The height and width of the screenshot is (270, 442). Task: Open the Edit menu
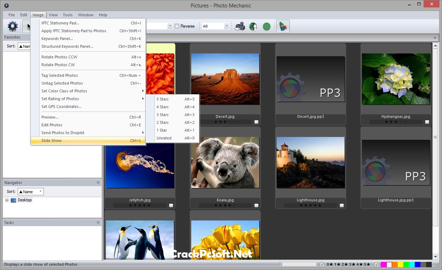coord(24,15)
